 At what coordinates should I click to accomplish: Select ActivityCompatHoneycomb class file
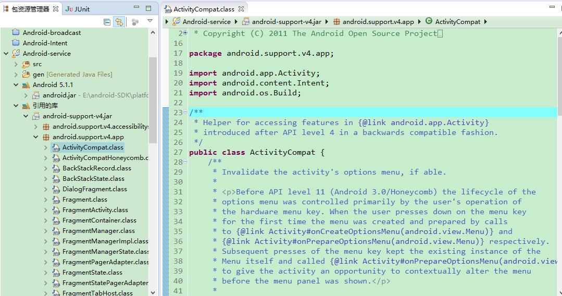(105, 158)
